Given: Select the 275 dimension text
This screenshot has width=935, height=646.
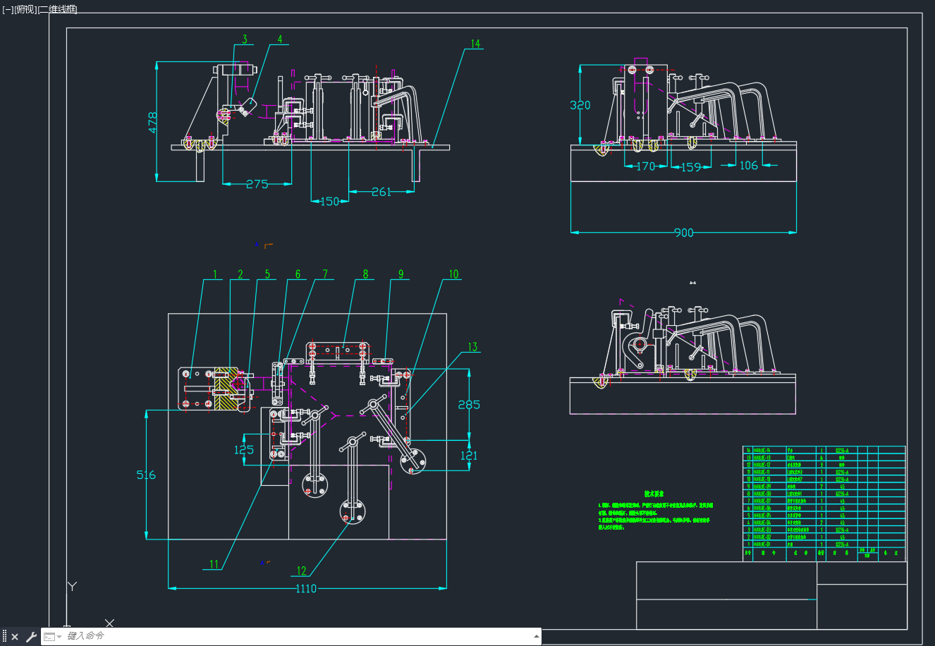Looking at the screenshot, I should click(x=257, y=184).
